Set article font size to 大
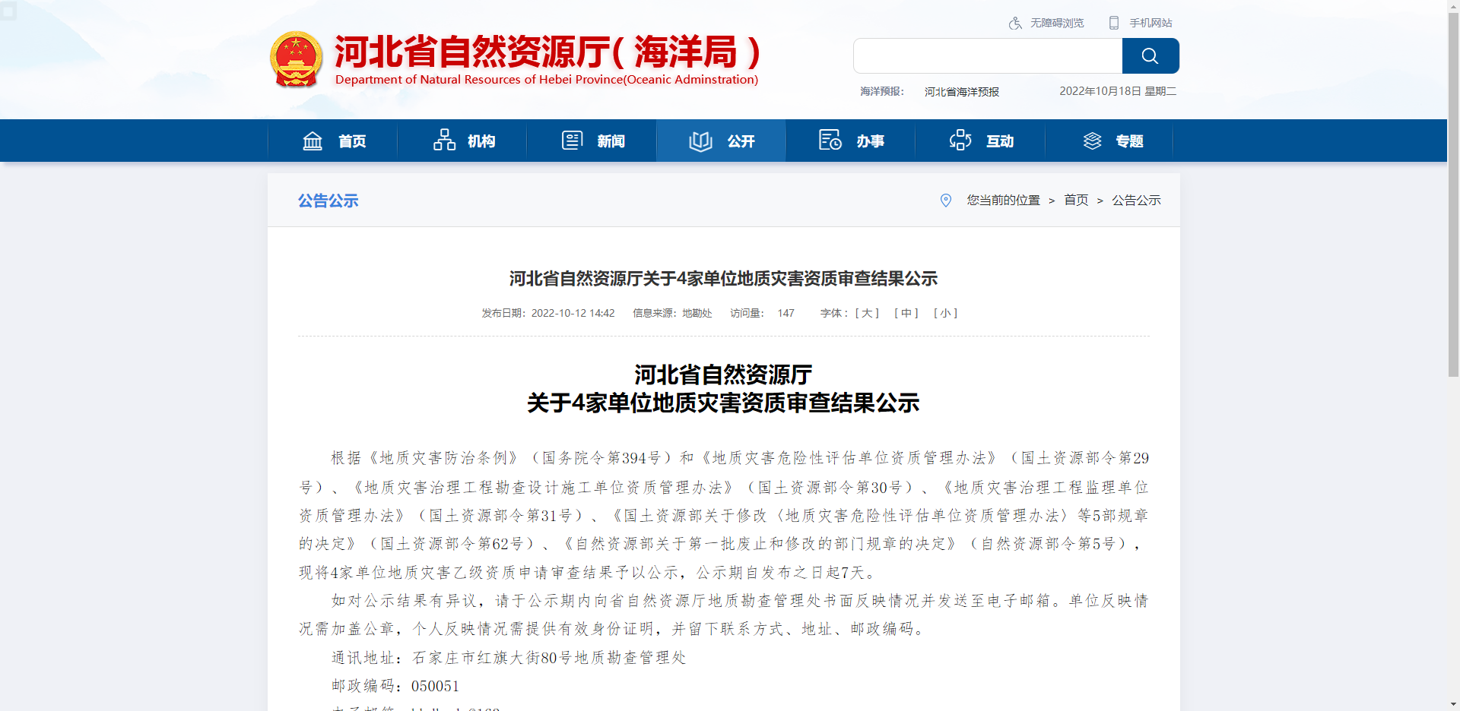Screen dimensions: 1460x711 click(865, 312)
